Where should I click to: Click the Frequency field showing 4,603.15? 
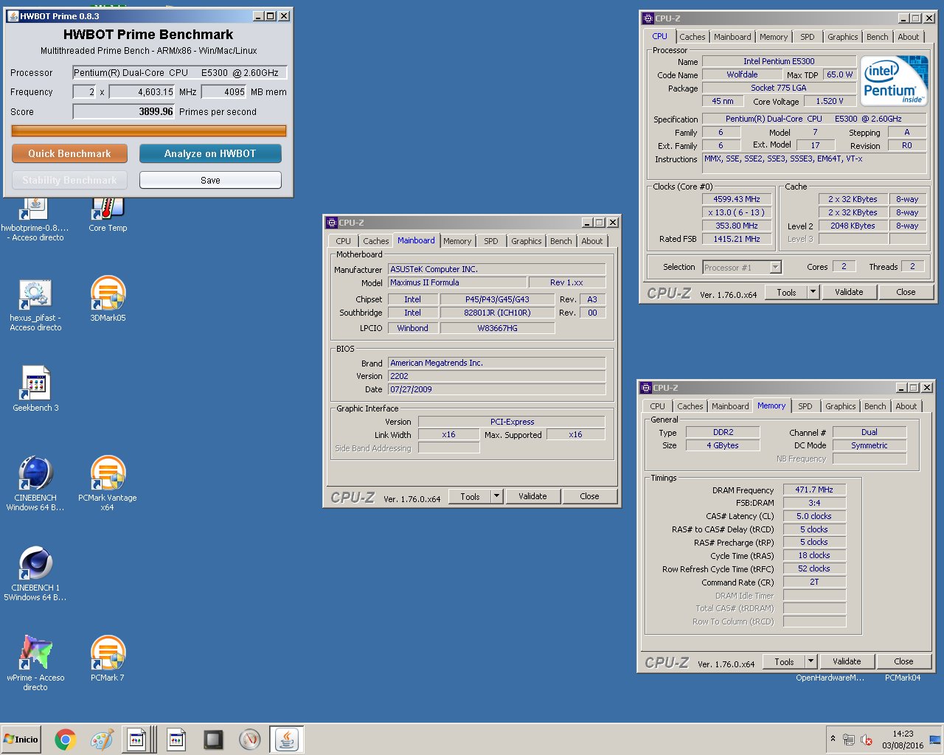tap(142, 92)
